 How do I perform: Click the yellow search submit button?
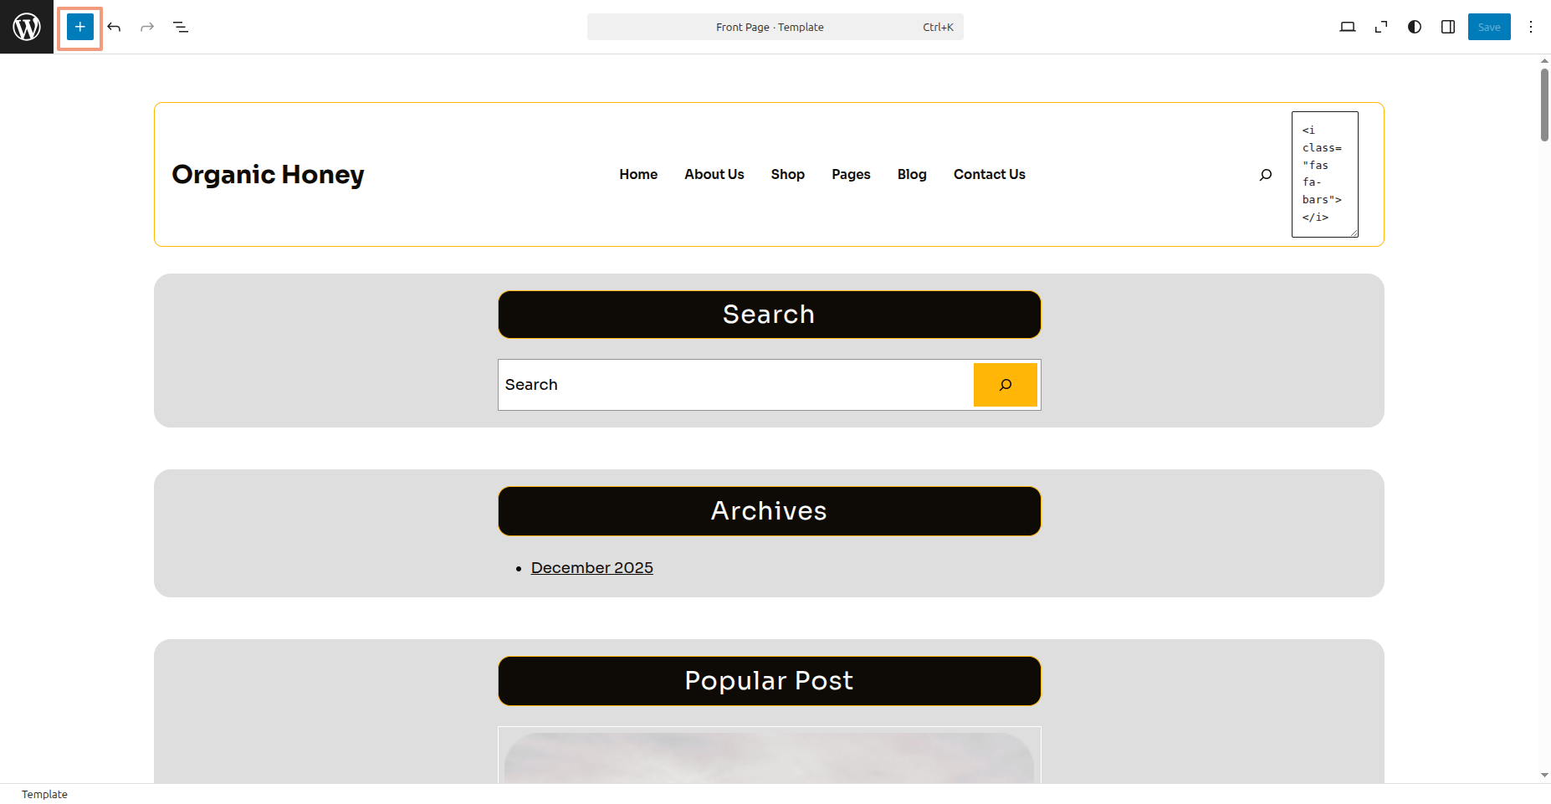(x=1005, y=385)
